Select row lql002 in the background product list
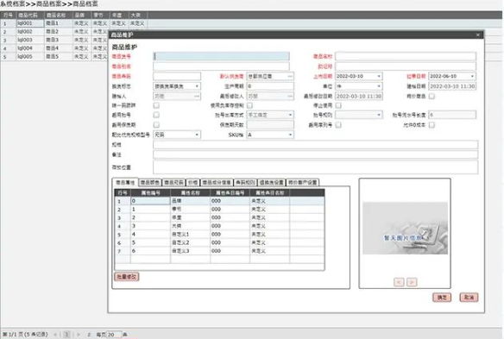This screenshot has width=504, height=339. tap(54, 32)
